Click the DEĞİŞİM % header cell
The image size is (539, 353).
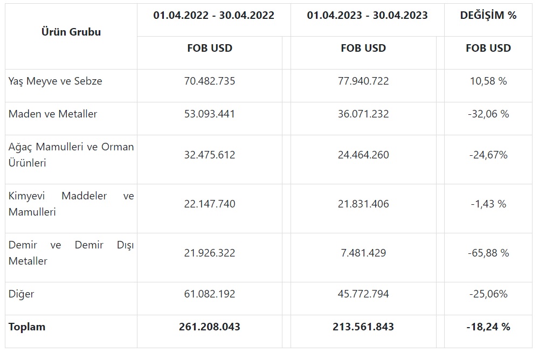coord(488,16)
